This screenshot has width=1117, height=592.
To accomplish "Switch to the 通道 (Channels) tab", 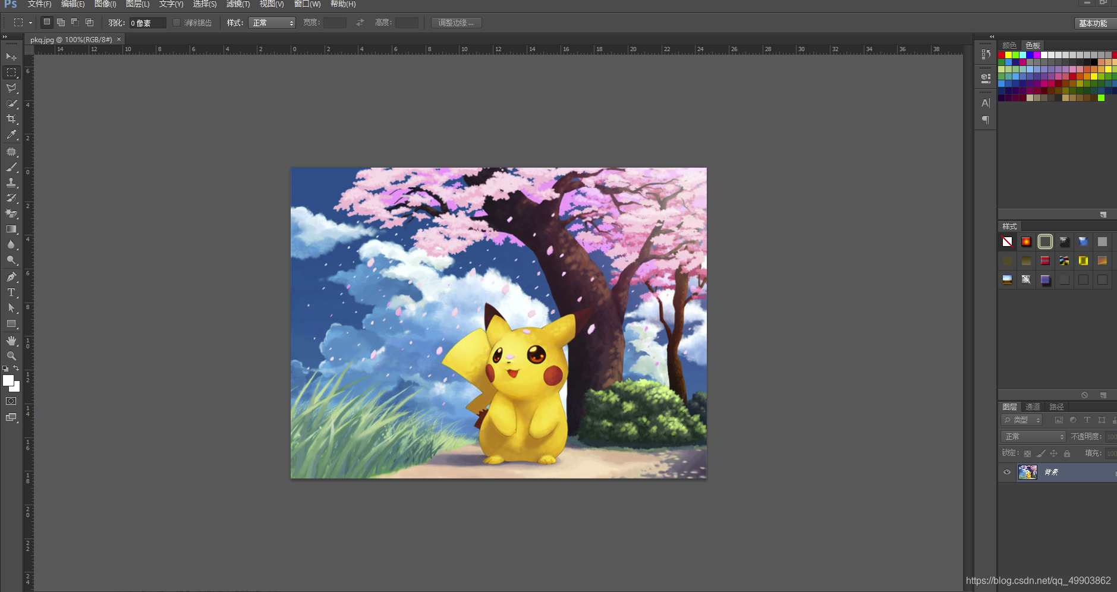I will [x=1033, y=407].
